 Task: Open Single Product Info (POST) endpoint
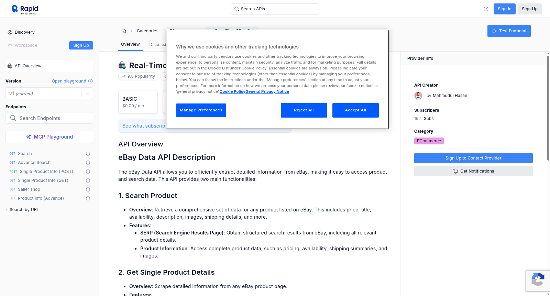46,172
